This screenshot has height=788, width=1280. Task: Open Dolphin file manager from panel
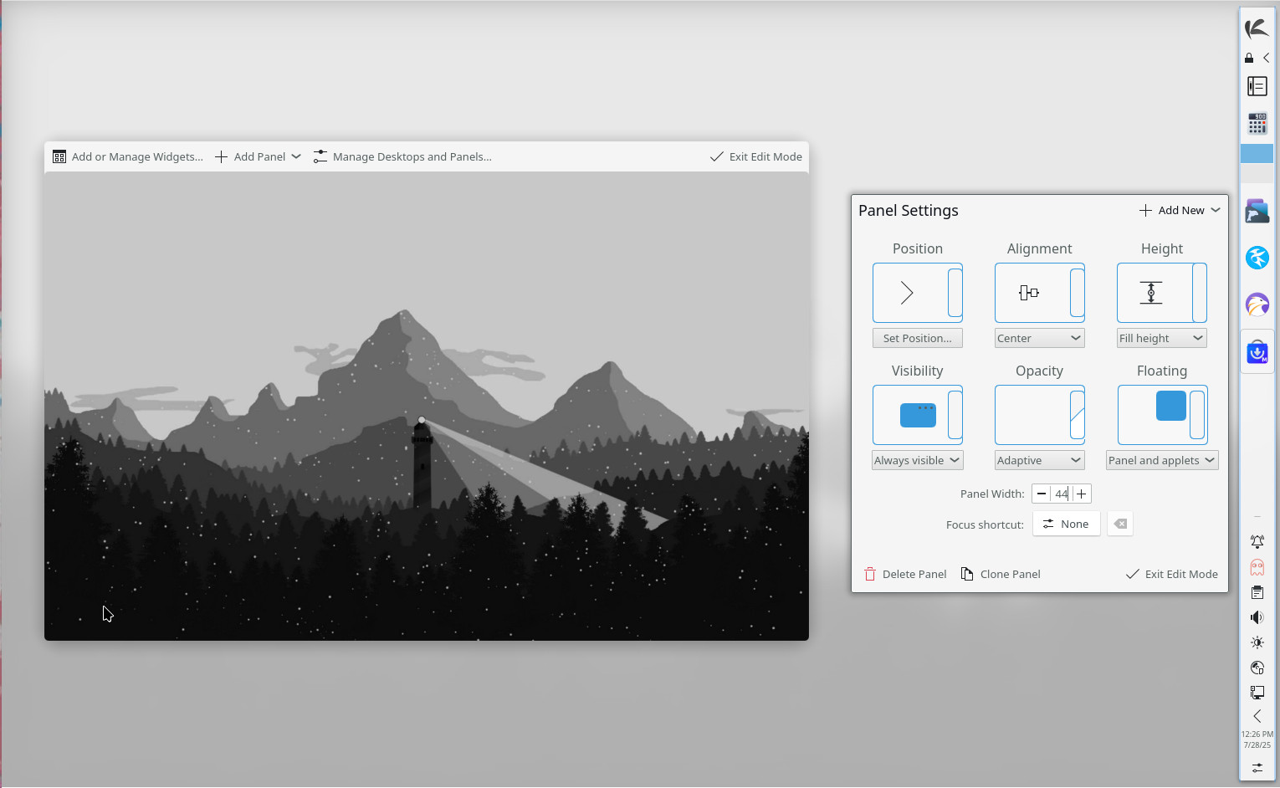tap(1257, 211)
